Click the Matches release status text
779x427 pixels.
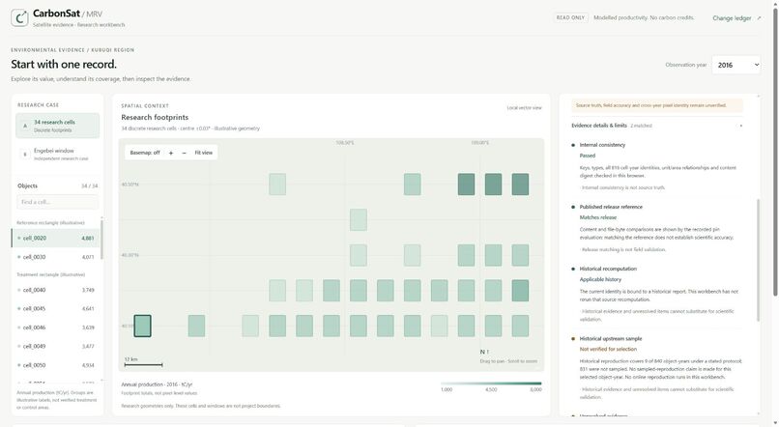[597, 217]
